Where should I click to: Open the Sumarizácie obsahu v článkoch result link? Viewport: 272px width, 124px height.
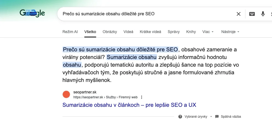click(x=129, y=105)
